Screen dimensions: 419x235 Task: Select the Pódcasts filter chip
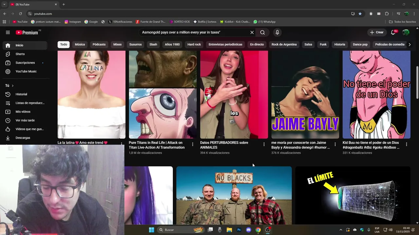pos(99,44)
